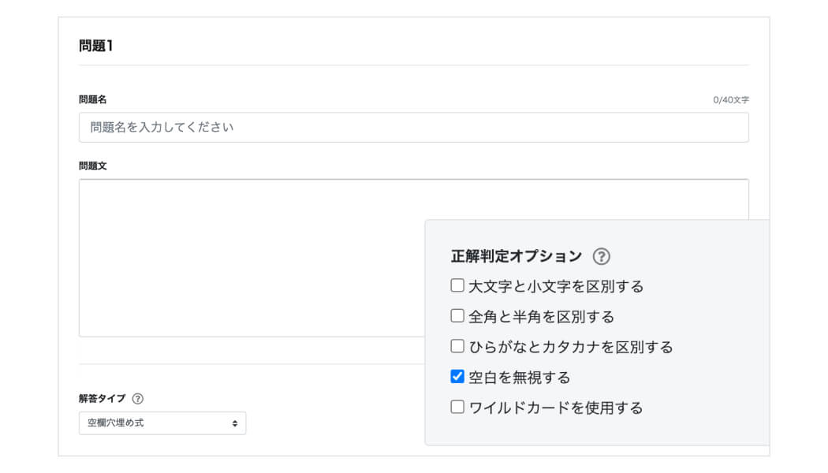828x473 pixels.
Task: Click the 正解判定オプション heading text
Action: tap(517, 256)
